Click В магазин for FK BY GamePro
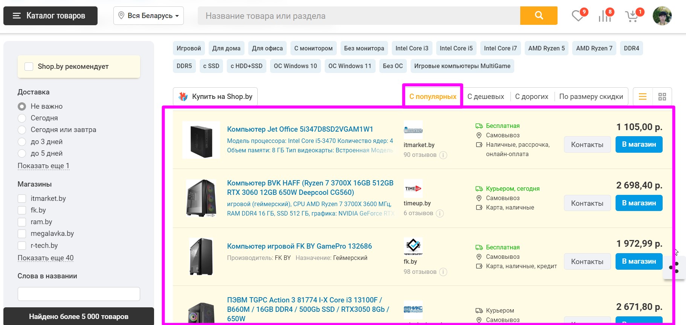The image size is (686, 325). pyautogui.click(x=639, y=261)
